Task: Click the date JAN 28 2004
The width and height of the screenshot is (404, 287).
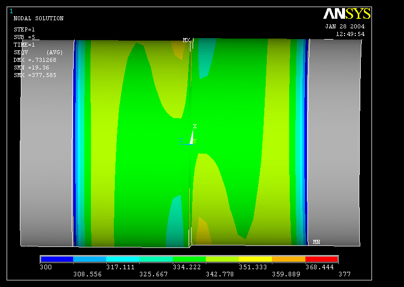Action: coord(345,26)
